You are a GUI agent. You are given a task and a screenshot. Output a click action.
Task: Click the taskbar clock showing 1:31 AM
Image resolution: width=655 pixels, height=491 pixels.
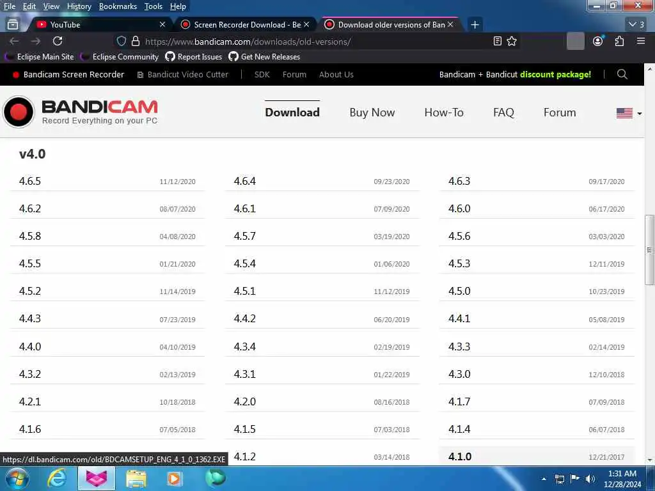(622, 479)
